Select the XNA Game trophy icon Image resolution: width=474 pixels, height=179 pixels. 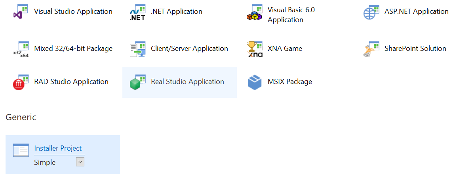(254, 49)
